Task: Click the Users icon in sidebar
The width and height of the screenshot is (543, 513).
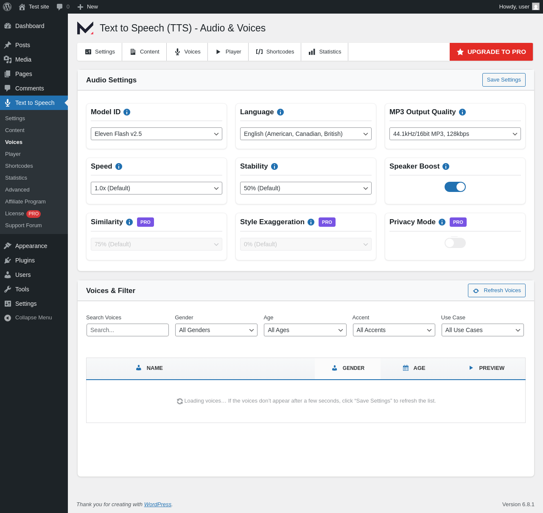Action: (8, 275)
